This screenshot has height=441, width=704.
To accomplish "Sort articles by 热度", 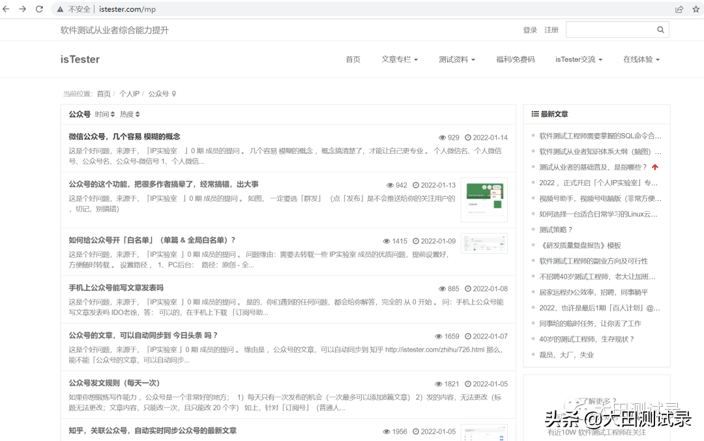I will coord(129,115).
